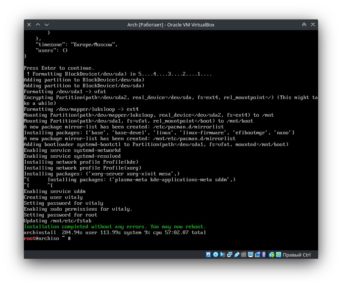This screenshot has width=342, height=287.
Task: Click the 'Enabling service systemd-networkd' line
Action: point(72,150)
